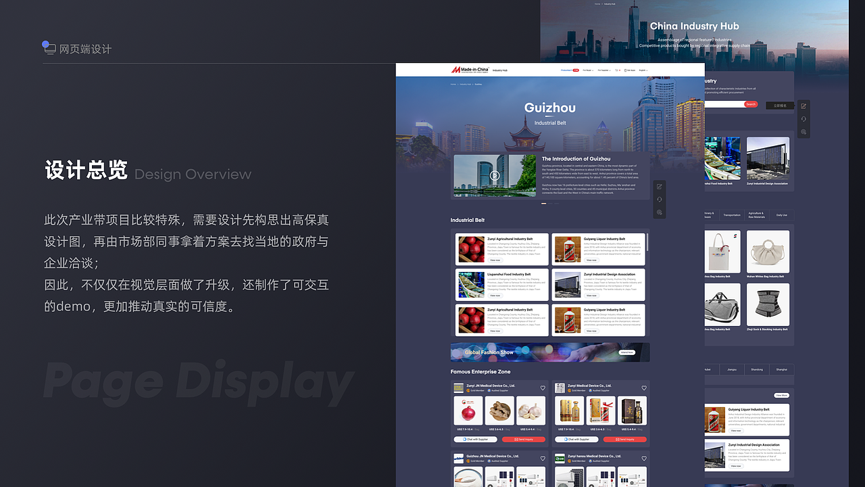Open Zhuji Sock & Stocking Industry Belt thumbnail
Viewport: 865px width, 487px height.
(x=768, y=304)
